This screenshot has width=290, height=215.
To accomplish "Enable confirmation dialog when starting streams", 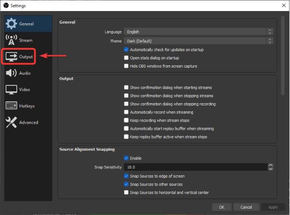I will (x=126, y=87).
